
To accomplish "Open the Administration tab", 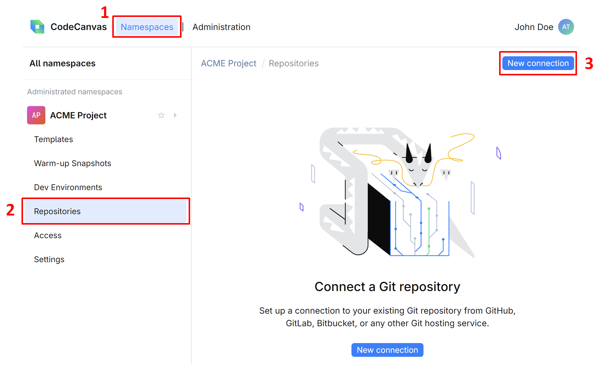I will [x=221, y=27].
